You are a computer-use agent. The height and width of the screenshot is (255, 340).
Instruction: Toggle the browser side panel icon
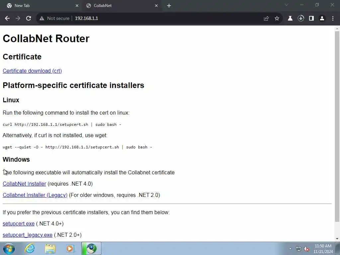(x=311, y=19)
